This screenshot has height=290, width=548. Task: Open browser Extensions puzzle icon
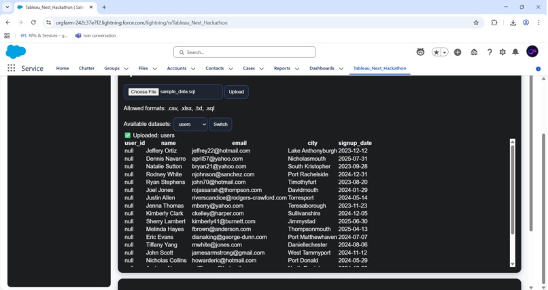point(494,22)
